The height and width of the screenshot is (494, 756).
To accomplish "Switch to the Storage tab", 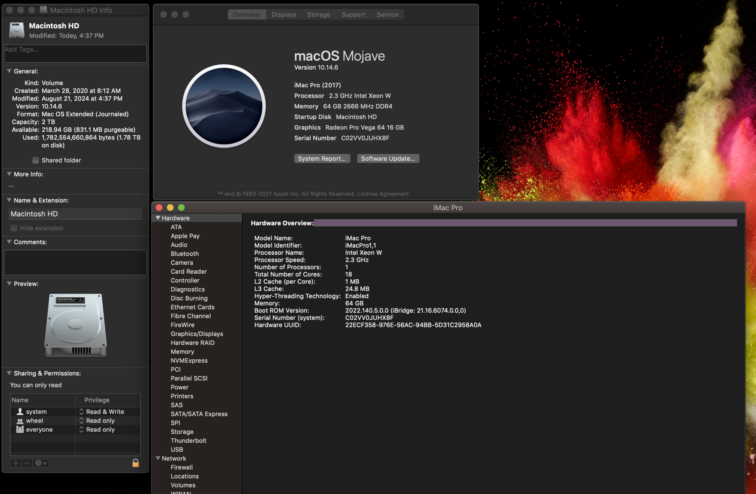I will coord(318,14).
